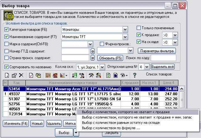Click the abacus calculator toolbar icon
Viewport: 201px width, 138px height.
pyautogui.click(x=48, y=75)
